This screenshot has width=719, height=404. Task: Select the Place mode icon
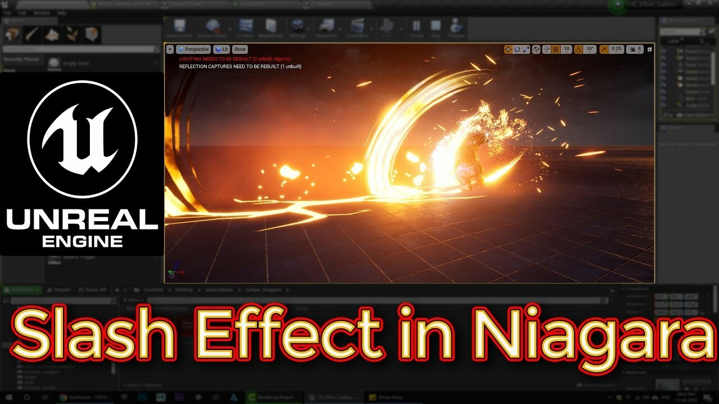(12, 34)
